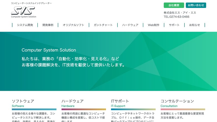This screenshot has width=217, height=122.
Task: Click the Hardware green subtitle
Action: click(68, 106)
